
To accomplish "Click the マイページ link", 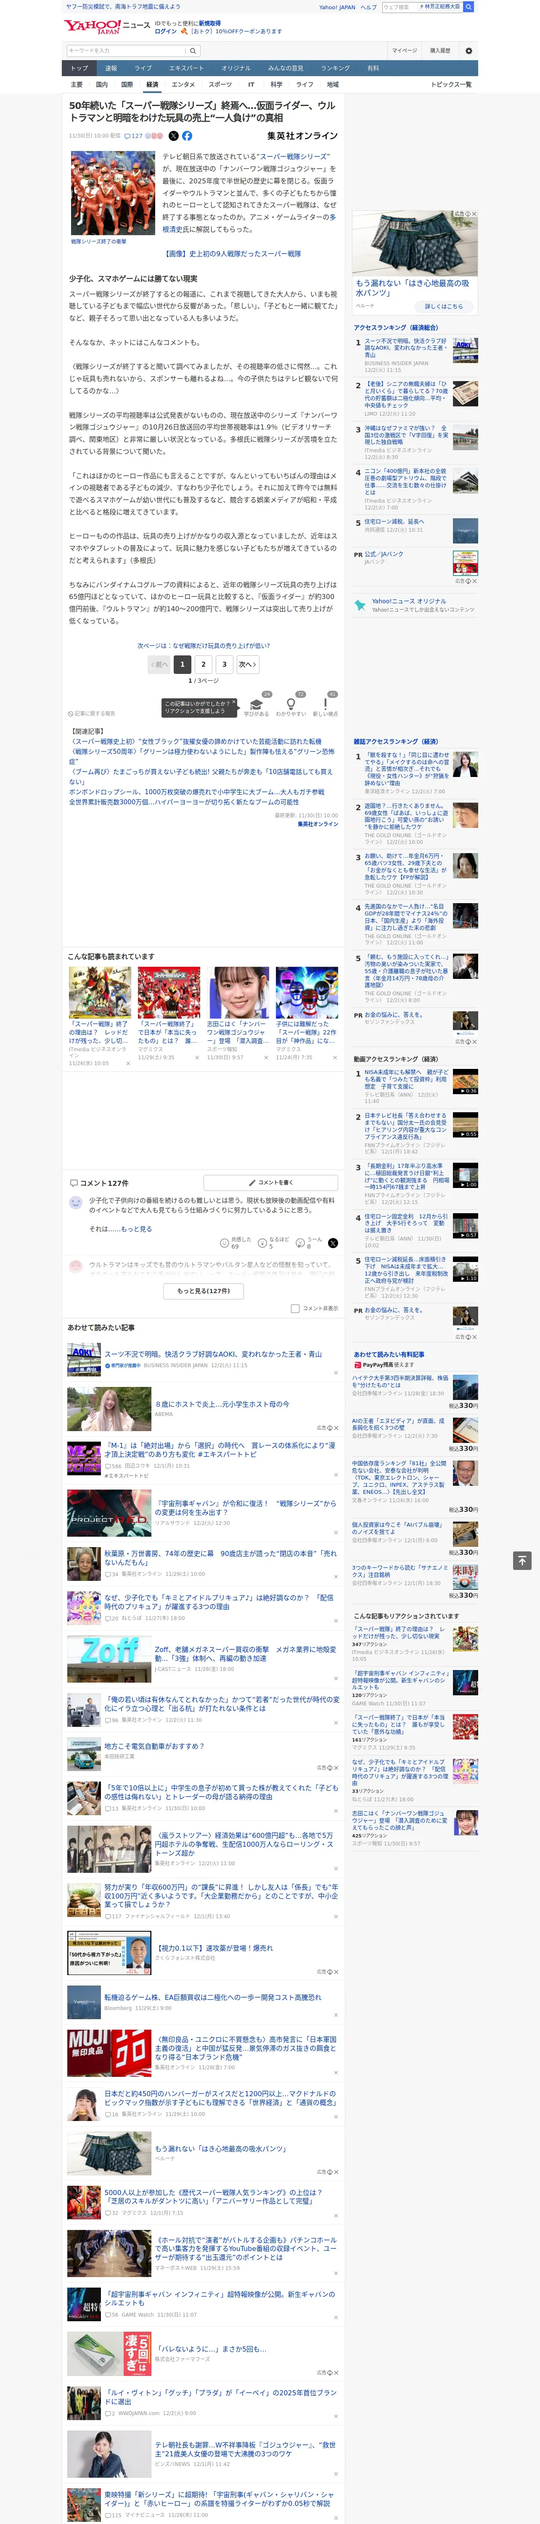I will coord(405,51).
